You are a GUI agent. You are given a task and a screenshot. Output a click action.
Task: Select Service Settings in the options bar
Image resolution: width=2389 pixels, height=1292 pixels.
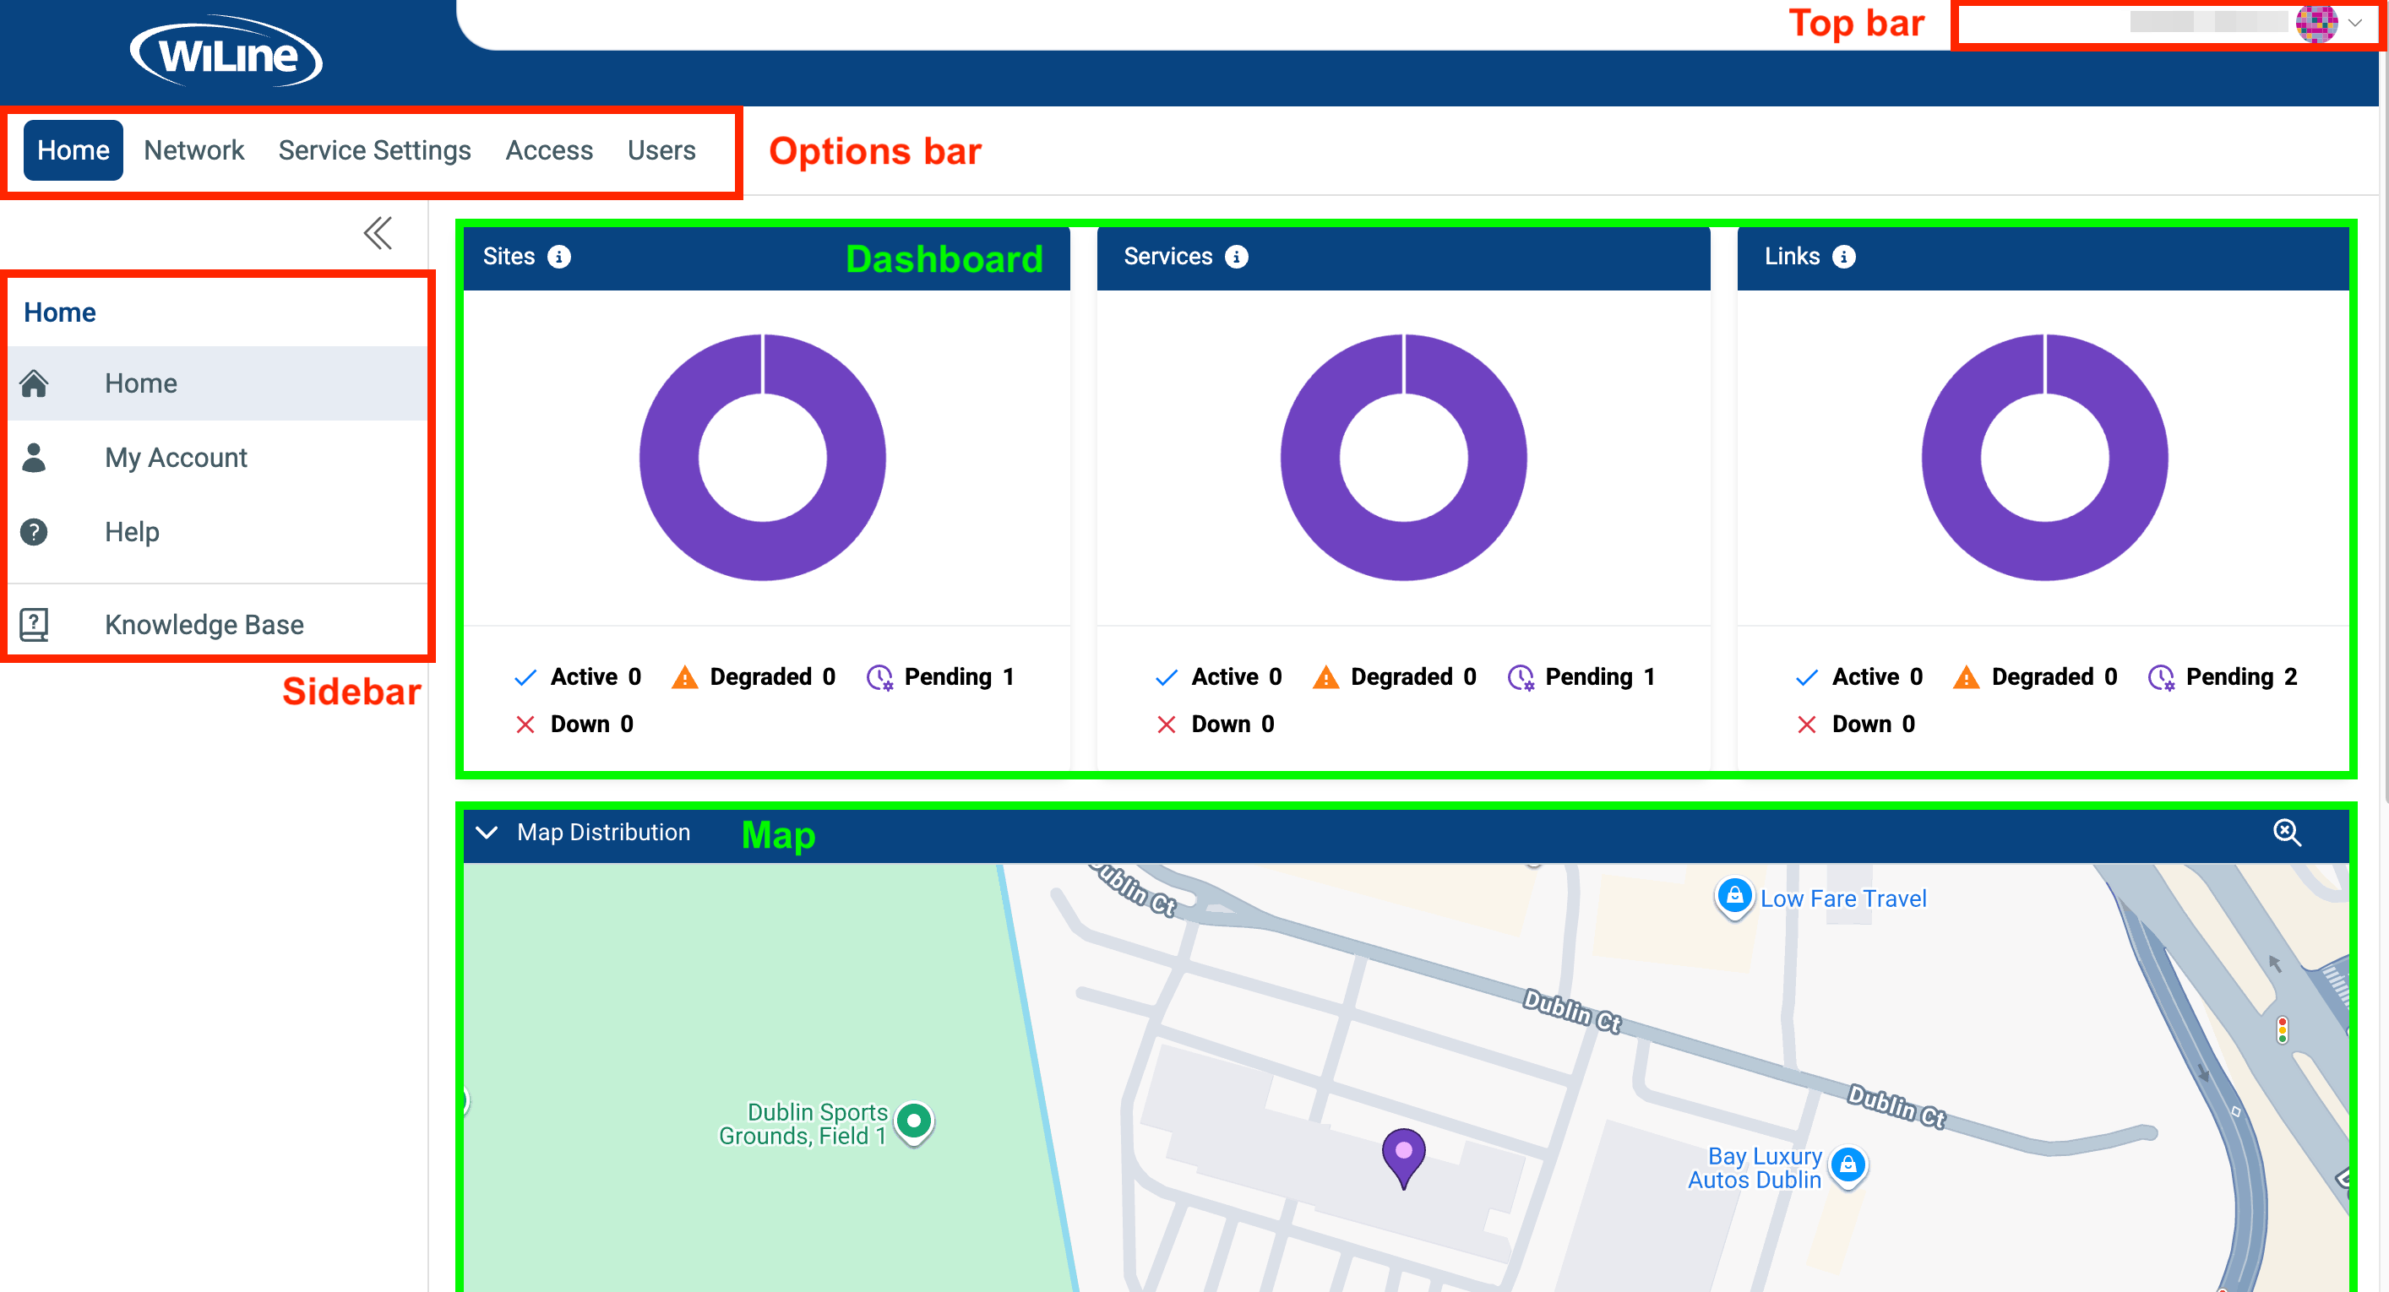[375, 149]
